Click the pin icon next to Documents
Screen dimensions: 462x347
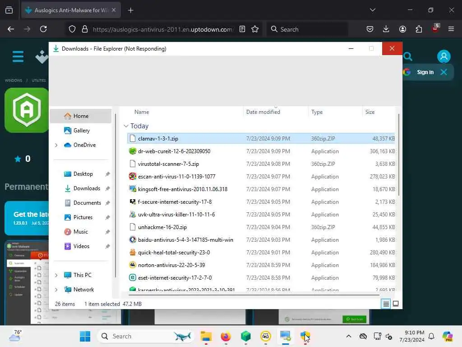coord(107,203)
